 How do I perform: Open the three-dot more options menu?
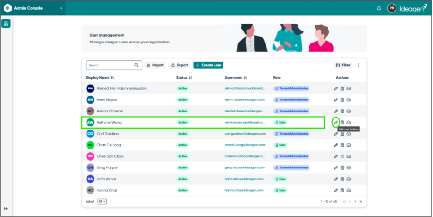click(x=358, y=65)
